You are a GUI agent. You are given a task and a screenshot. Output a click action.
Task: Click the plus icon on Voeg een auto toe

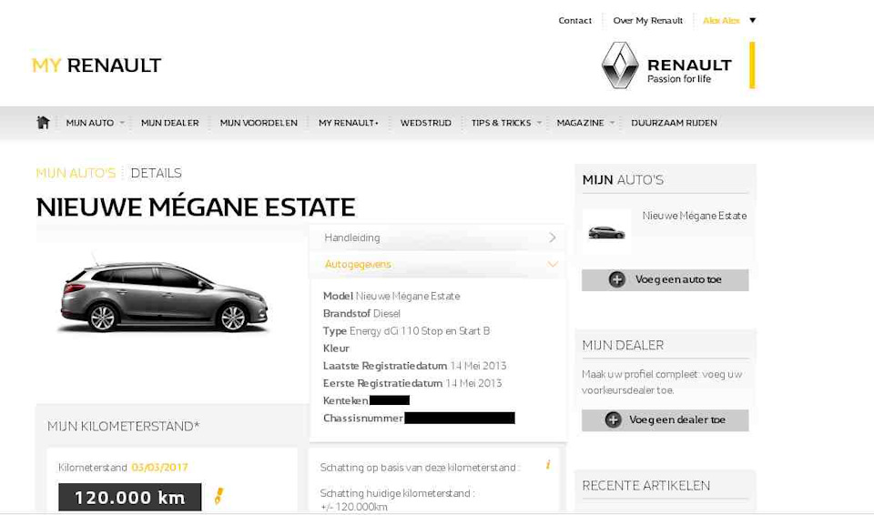pyautogui.click(x=616, y=280)
